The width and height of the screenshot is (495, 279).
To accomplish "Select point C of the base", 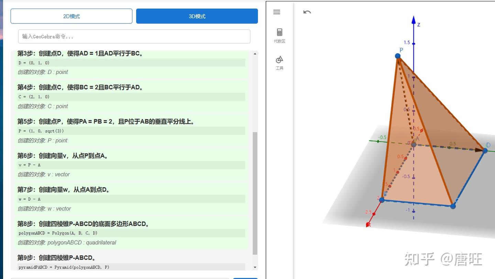I will 453,206.
